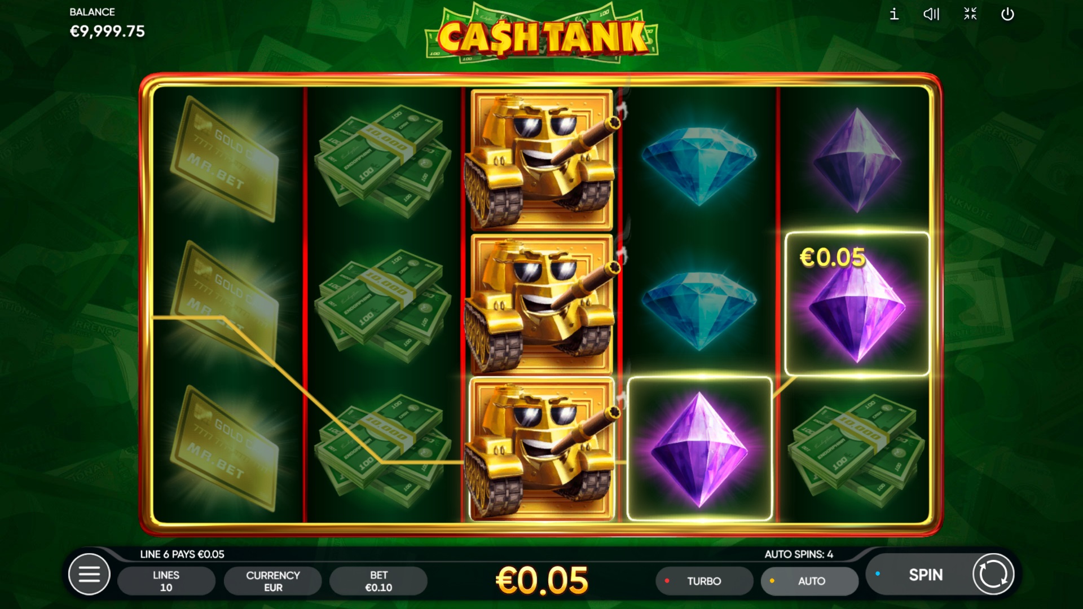This screenshot has height=609, width=1083.
Task: Toggle Auto spin mode
Action: pyautogui.click(x=809, y=581)
